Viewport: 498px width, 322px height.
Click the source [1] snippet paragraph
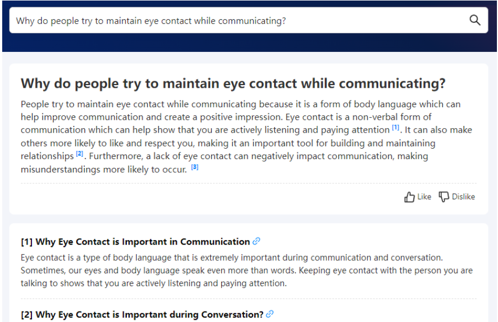point(247,271)
